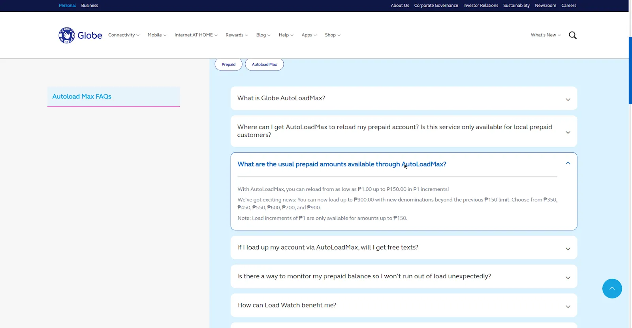Open the Internet AT HOME menu
The width and height of the screenshot is (632, 328).
(196, 35)
